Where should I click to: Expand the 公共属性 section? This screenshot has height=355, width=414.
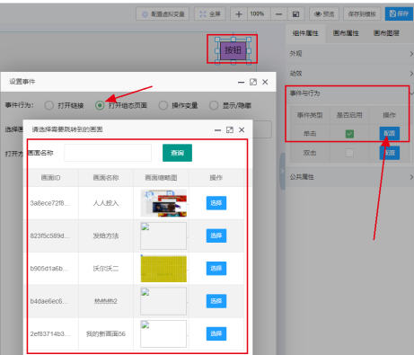pos(349,177)
